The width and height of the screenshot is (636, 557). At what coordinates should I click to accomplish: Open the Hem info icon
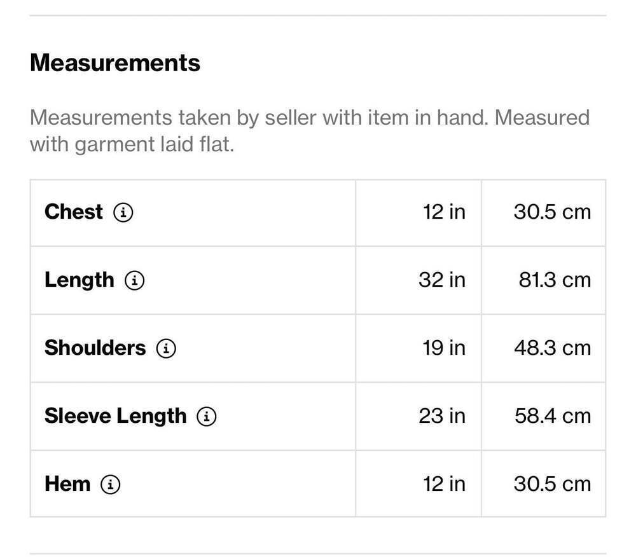pyautogui.click(x=110, y=484)
